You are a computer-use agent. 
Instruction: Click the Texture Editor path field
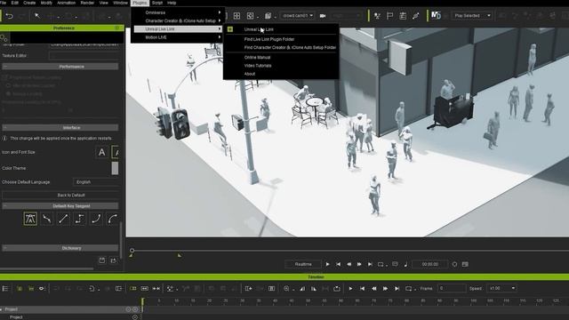coord(84,55)
